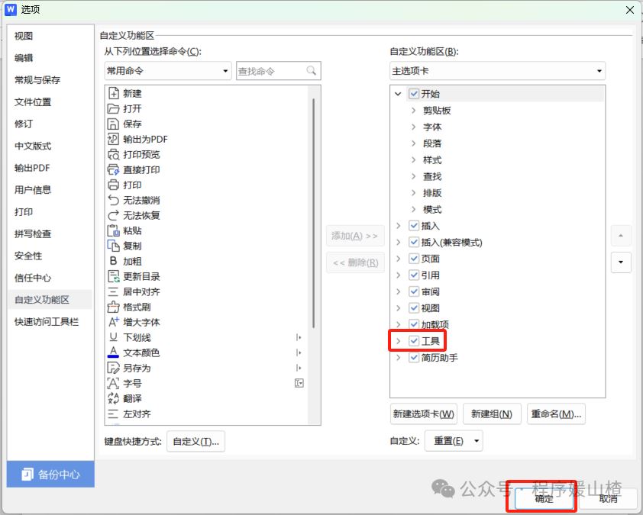Click the 下划线 underline icon

(113, 337)
